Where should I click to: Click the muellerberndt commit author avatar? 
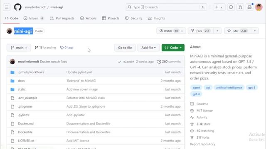point(12,62)
